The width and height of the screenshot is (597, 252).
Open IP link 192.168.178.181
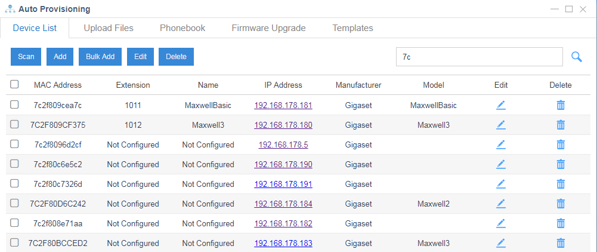[283, 105]
